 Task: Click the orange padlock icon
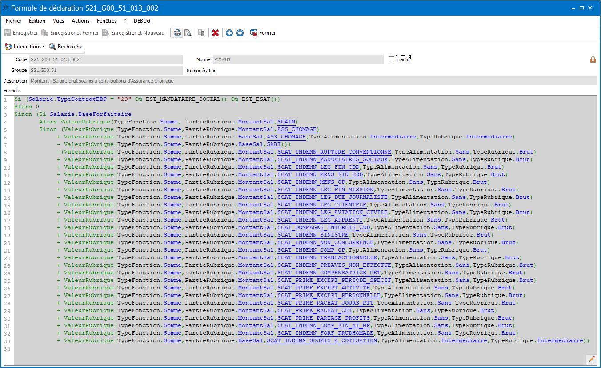[593, 59]
